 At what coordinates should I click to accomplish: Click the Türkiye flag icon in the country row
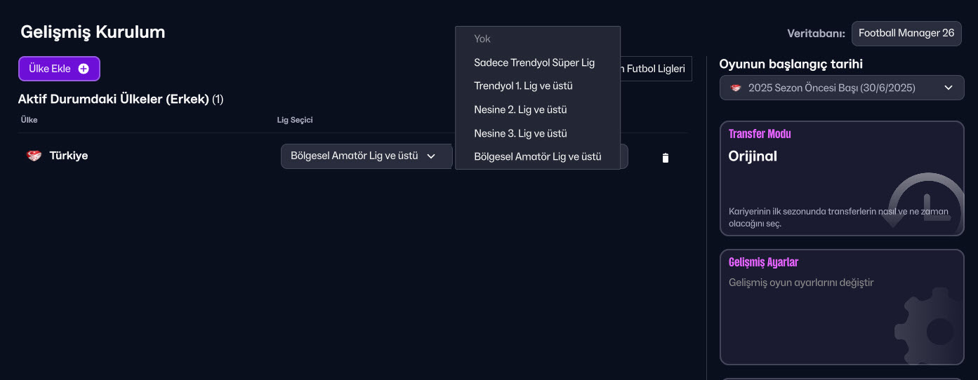[34, 156]
